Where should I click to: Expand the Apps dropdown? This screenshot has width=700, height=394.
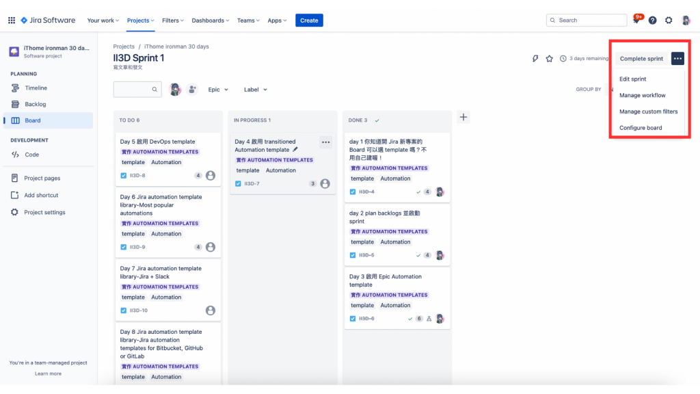pyautogui.click(x=277, y=20)
